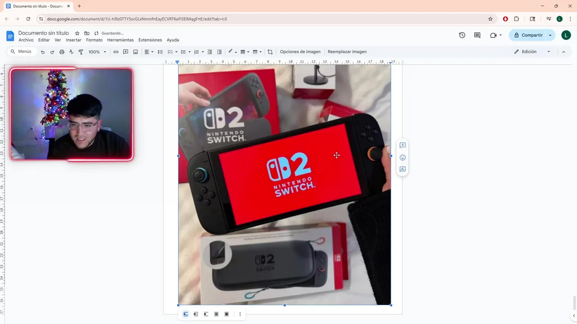Select the Nintendo Switch 2 image
The width and height of the screenshot is (577, 324).
(284, 184)
